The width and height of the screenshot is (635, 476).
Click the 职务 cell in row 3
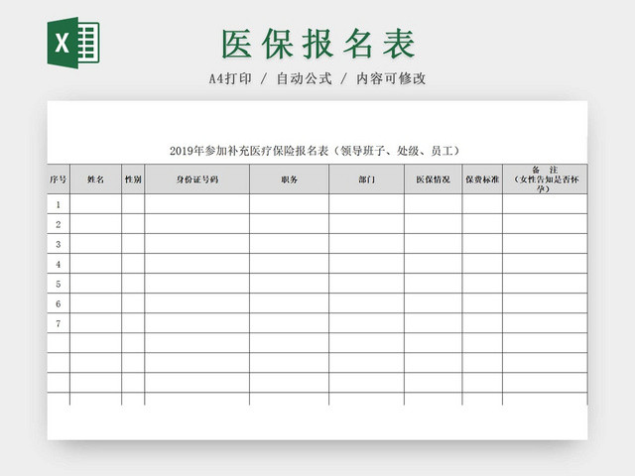[289, 244]
